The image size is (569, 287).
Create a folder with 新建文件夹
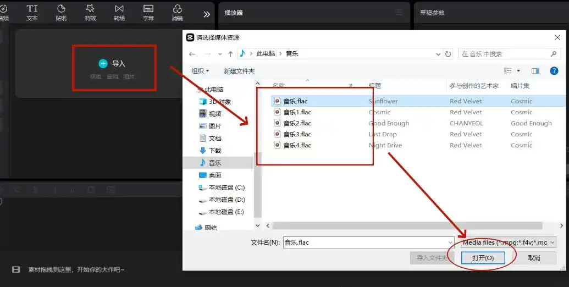[239, 71]
